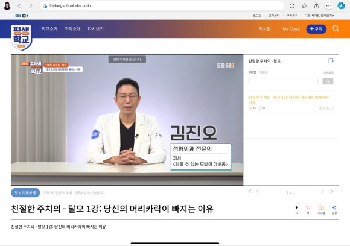The width and height of the screenshot is (350, 246).
Task: Open the yellow 탈모 1강 playlist item
Action: coord(289,100)
